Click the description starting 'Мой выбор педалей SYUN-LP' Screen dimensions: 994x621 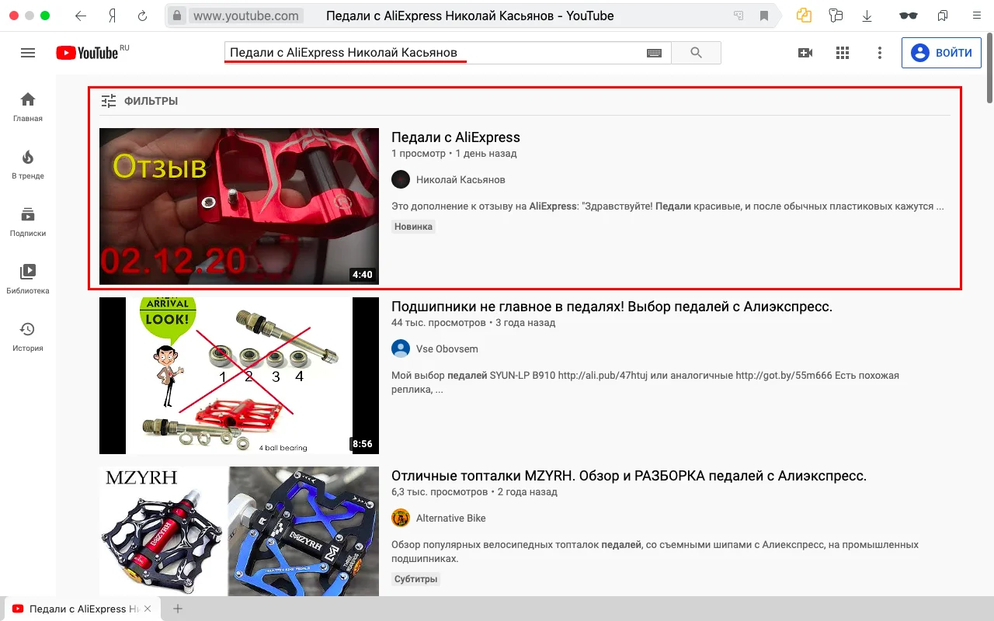click(x=645, y=383)
